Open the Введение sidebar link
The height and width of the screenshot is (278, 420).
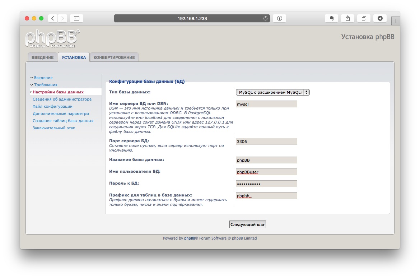(43, 78)
